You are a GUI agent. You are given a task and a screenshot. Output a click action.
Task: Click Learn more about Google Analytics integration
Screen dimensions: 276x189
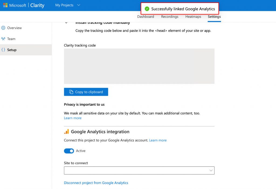click(x=158, y=140)
